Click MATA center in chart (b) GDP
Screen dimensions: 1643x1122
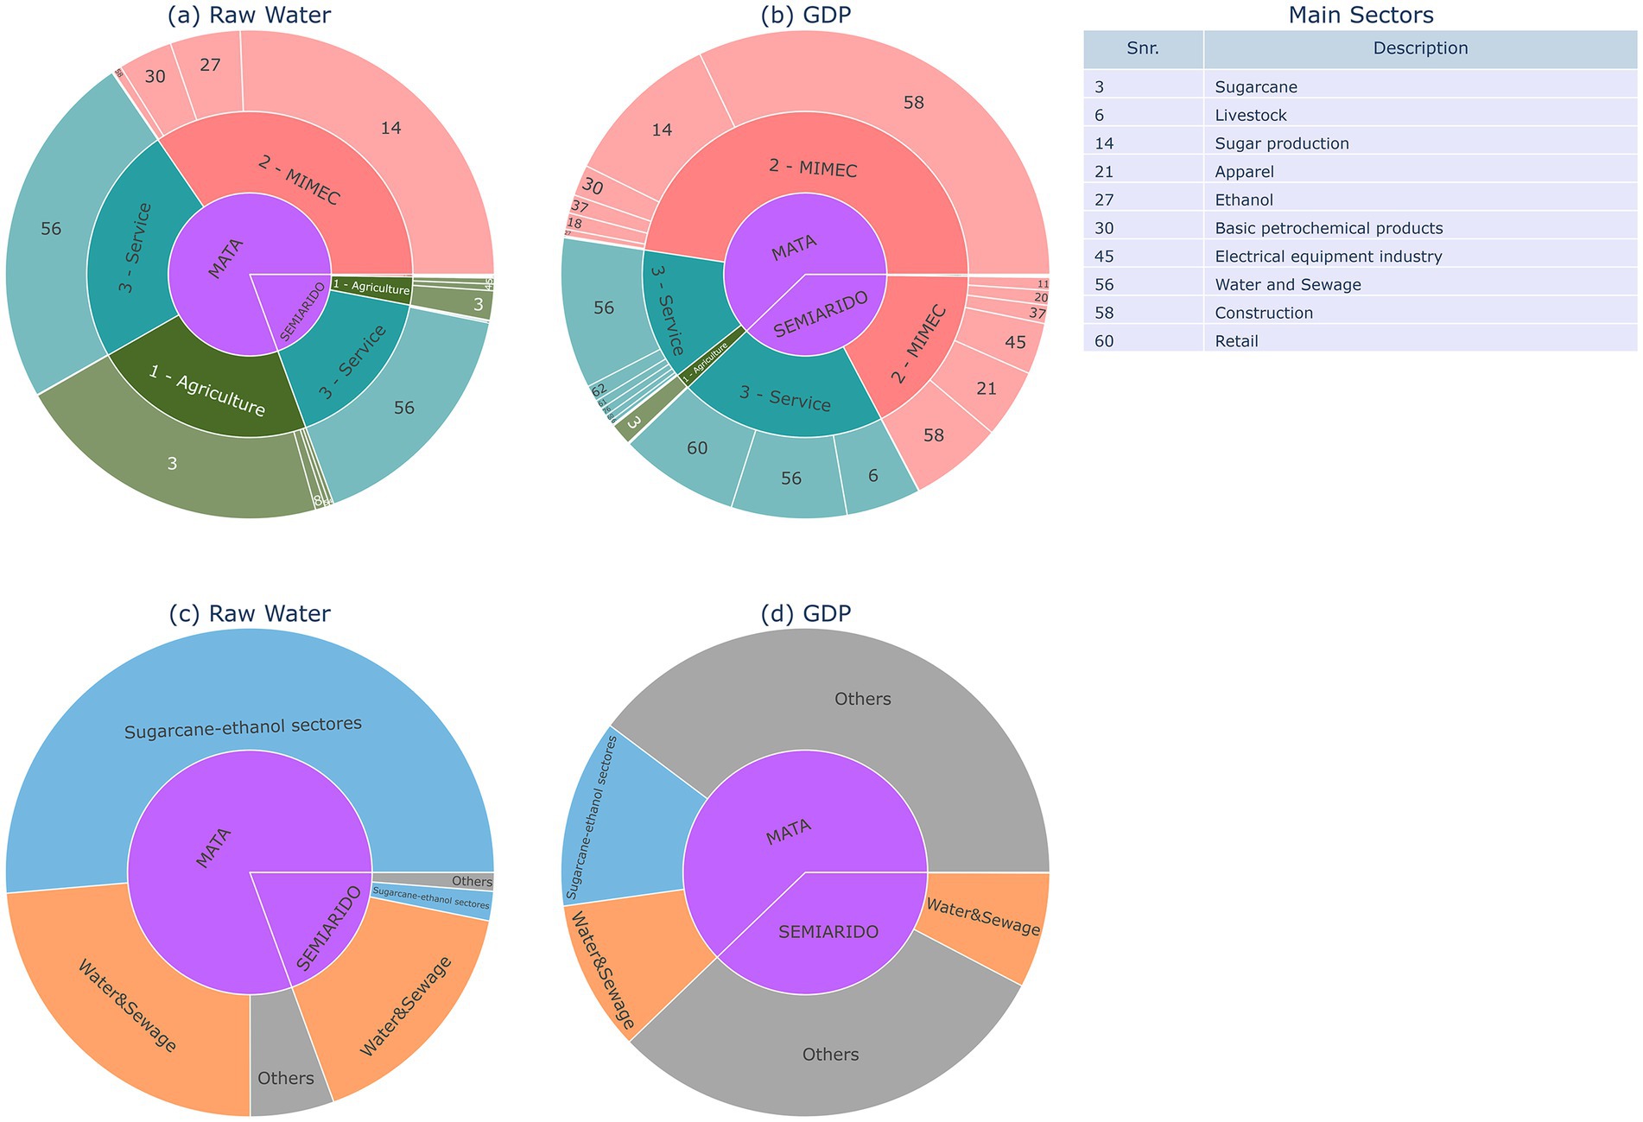point(793,248)
